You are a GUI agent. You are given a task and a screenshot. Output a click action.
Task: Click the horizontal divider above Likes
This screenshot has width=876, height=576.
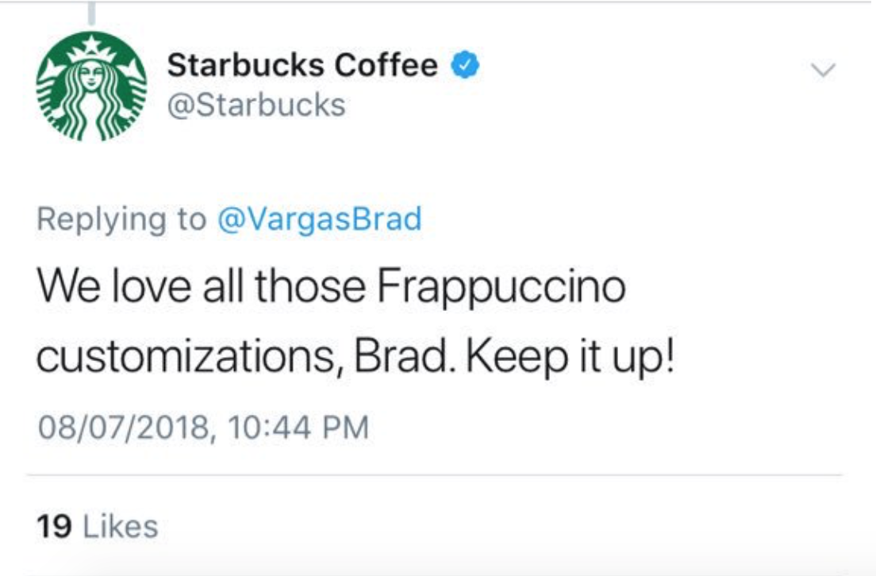pyautogui.click(x=434, y=475)
